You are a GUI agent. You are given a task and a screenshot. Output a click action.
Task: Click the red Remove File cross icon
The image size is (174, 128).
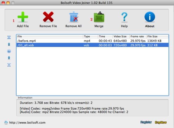click(x=48, y=17)
